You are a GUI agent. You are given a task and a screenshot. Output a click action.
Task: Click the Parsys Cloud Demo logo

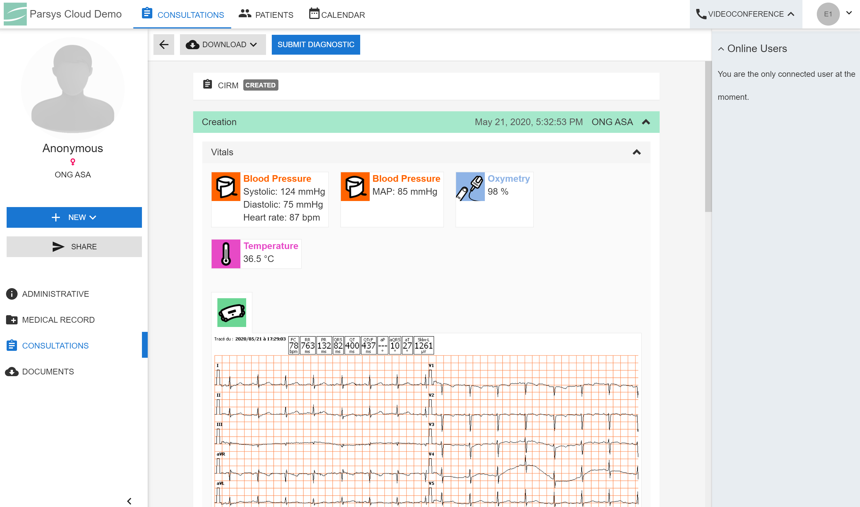pyautogui.click(x=15, y=14)
